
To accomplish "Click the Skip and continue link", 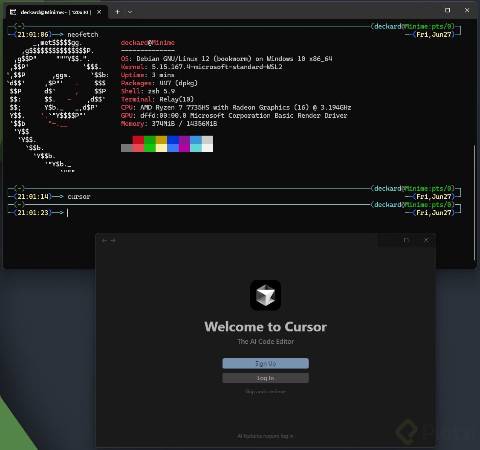I will [x=266, y=392].
